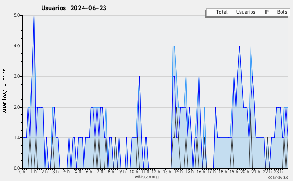Click the 1.0 y-axis value
Viewport: 293px width, 181px height.
point(17,138)
